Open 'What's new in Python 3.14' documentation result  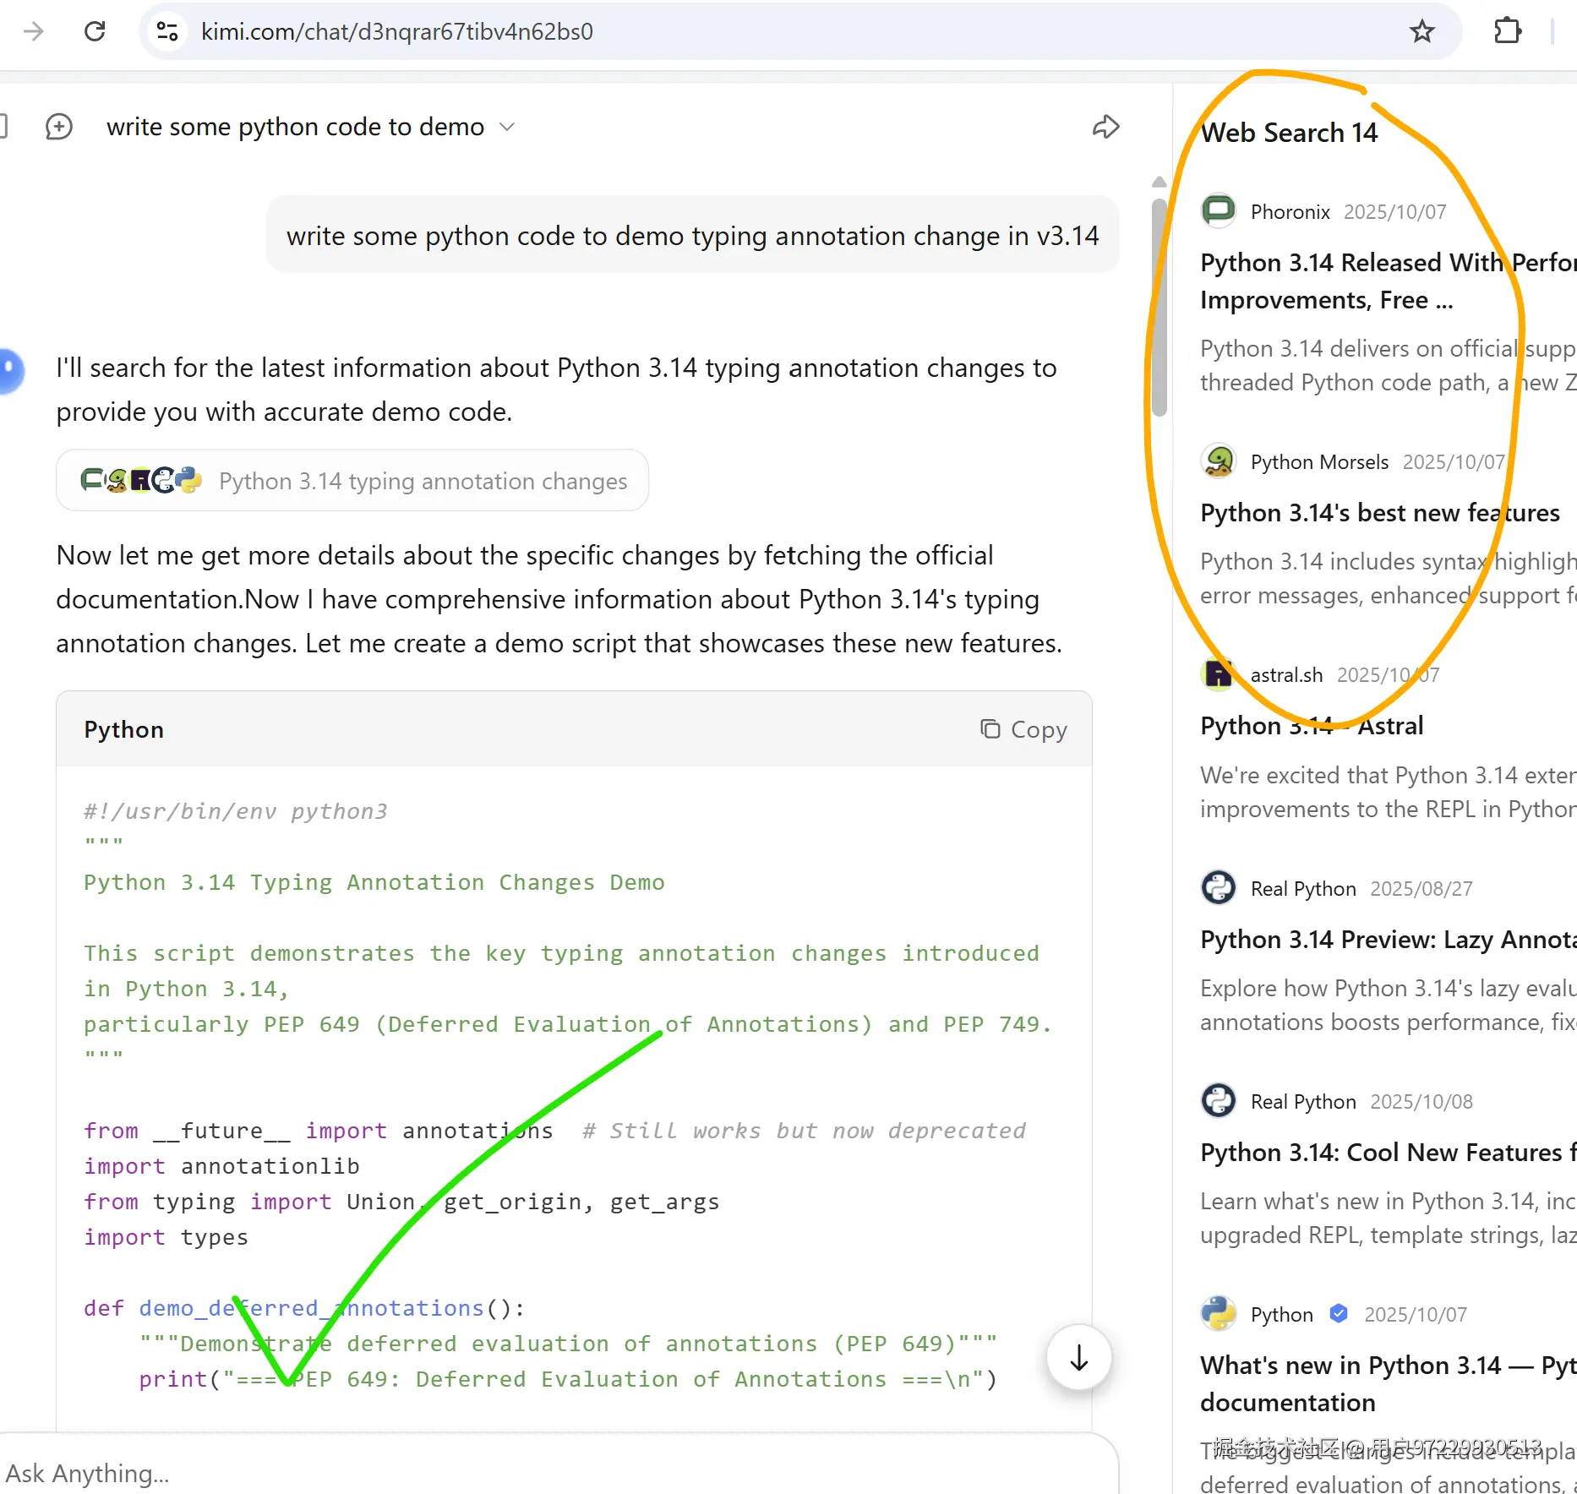pos(1388,1384)
